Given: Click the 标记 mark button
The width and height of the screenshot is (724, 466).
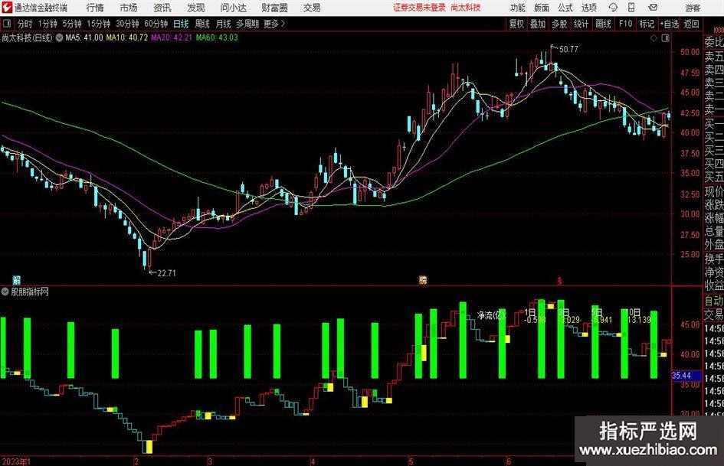Looking at the screenshot, I should (x=647, y=24).
